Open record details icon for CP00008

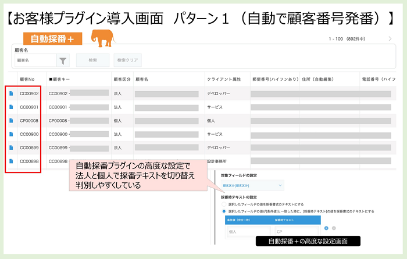click(x=11, y=120)
